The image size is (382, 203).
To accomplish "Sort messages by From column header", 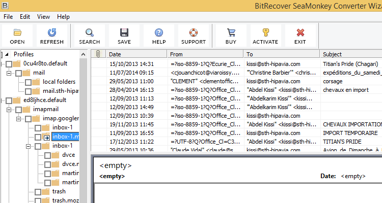I will [x=205, y=54].
